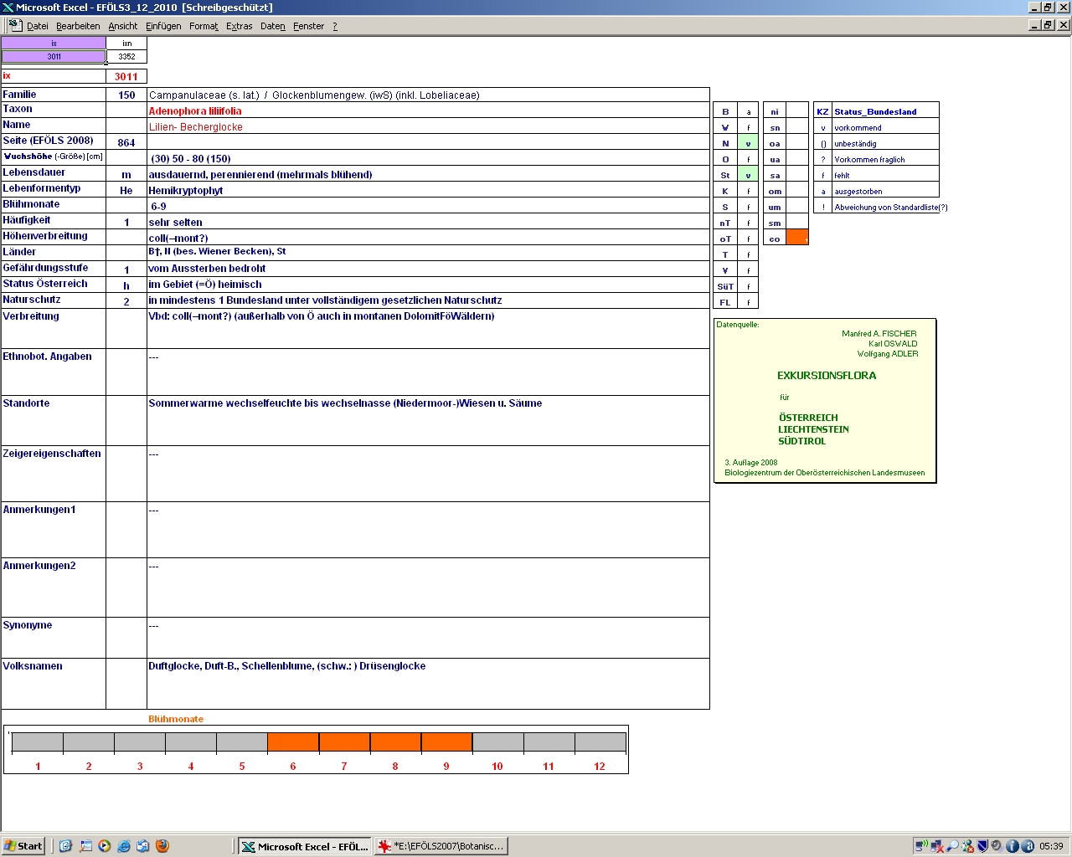Select the legend entry 'ausgestorben'

pos(858,191)
